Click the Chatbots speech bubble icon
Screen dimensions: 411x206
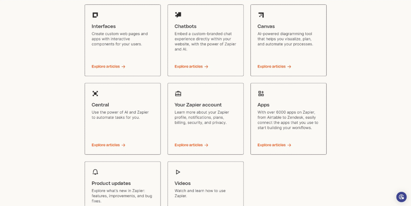178,15
